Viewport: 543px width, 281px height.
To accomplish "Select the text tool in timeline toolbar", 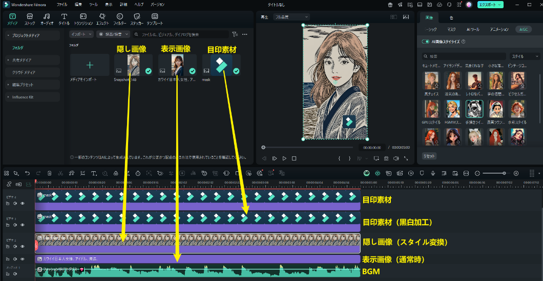I will 94,173.
